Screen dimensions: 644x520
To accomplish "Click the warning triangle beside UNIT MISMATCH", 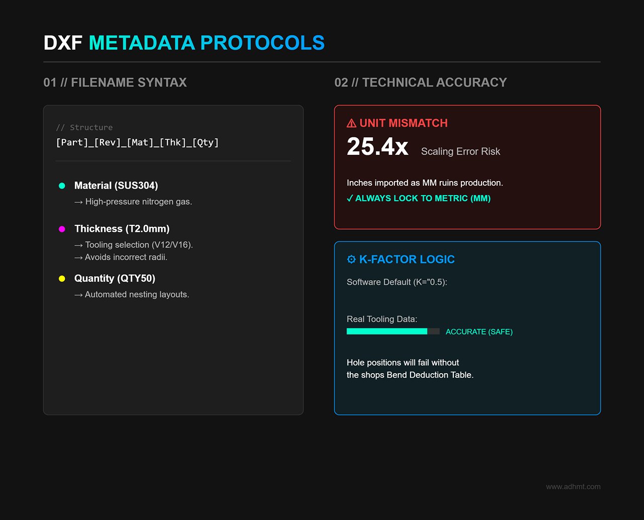I will pyautogui.click(x=351, y=123).
